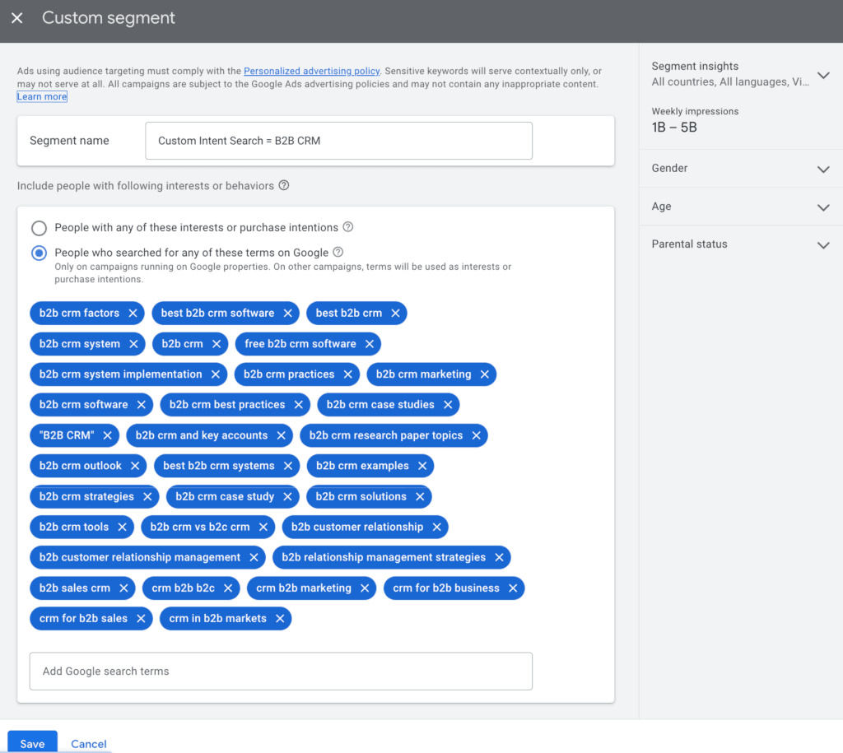This screenshot has height=753, width=843.
Task: Remove the 'crm in b2b markets' chip
Action: pos(280,619)
